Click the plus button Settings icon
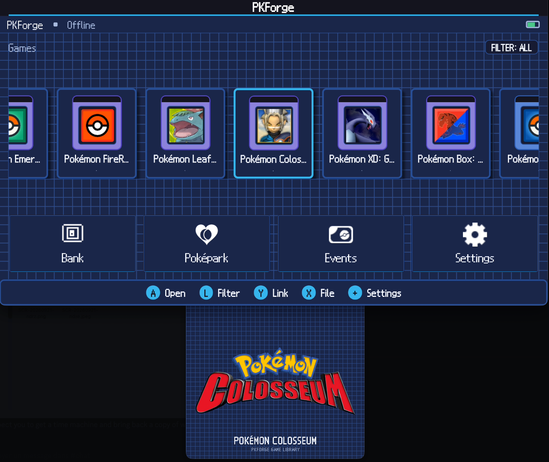 click(355, 293)
